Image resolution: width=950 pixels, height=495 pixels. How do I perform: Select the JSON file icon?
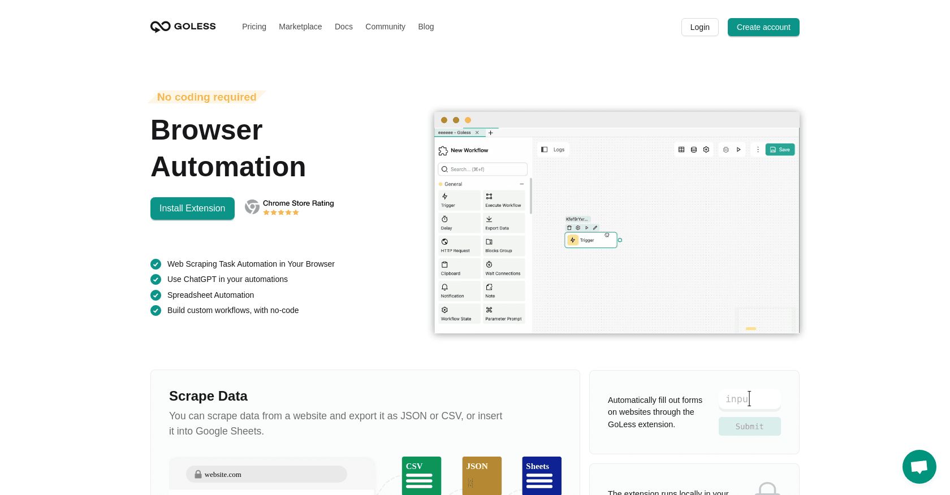482,476
